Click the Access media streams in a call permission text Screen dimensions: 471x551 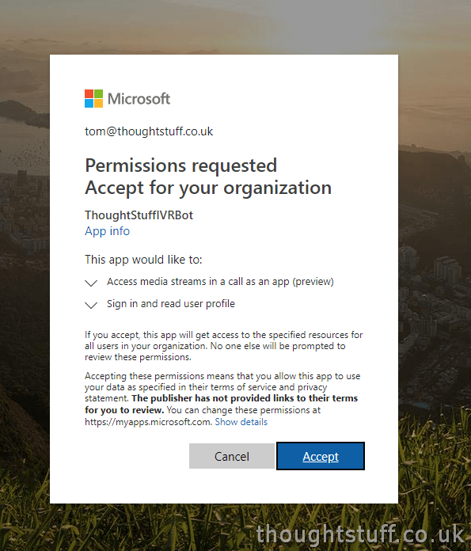(x=220, y=282)
